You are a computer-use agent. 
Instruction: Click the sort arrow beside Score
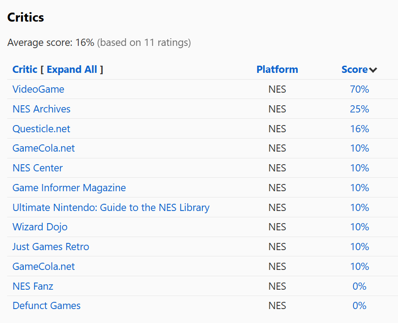373,70
